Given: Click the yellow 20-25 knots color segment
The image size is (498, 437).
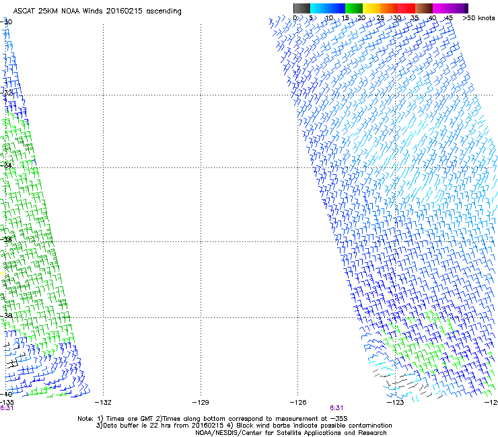Looking at the screenshot, I should [371, 8].
